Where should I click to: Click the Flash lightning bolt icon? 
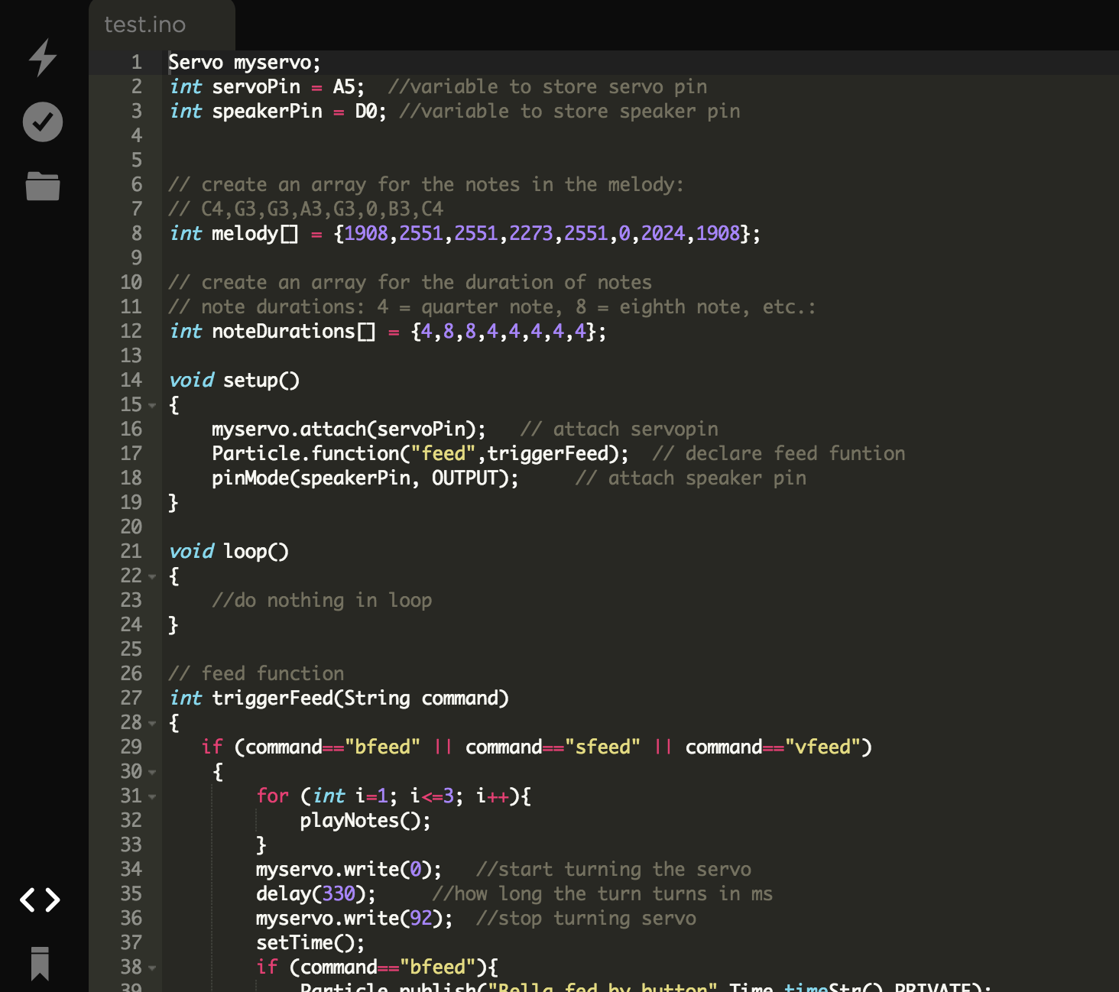click(x=43, y=57)
